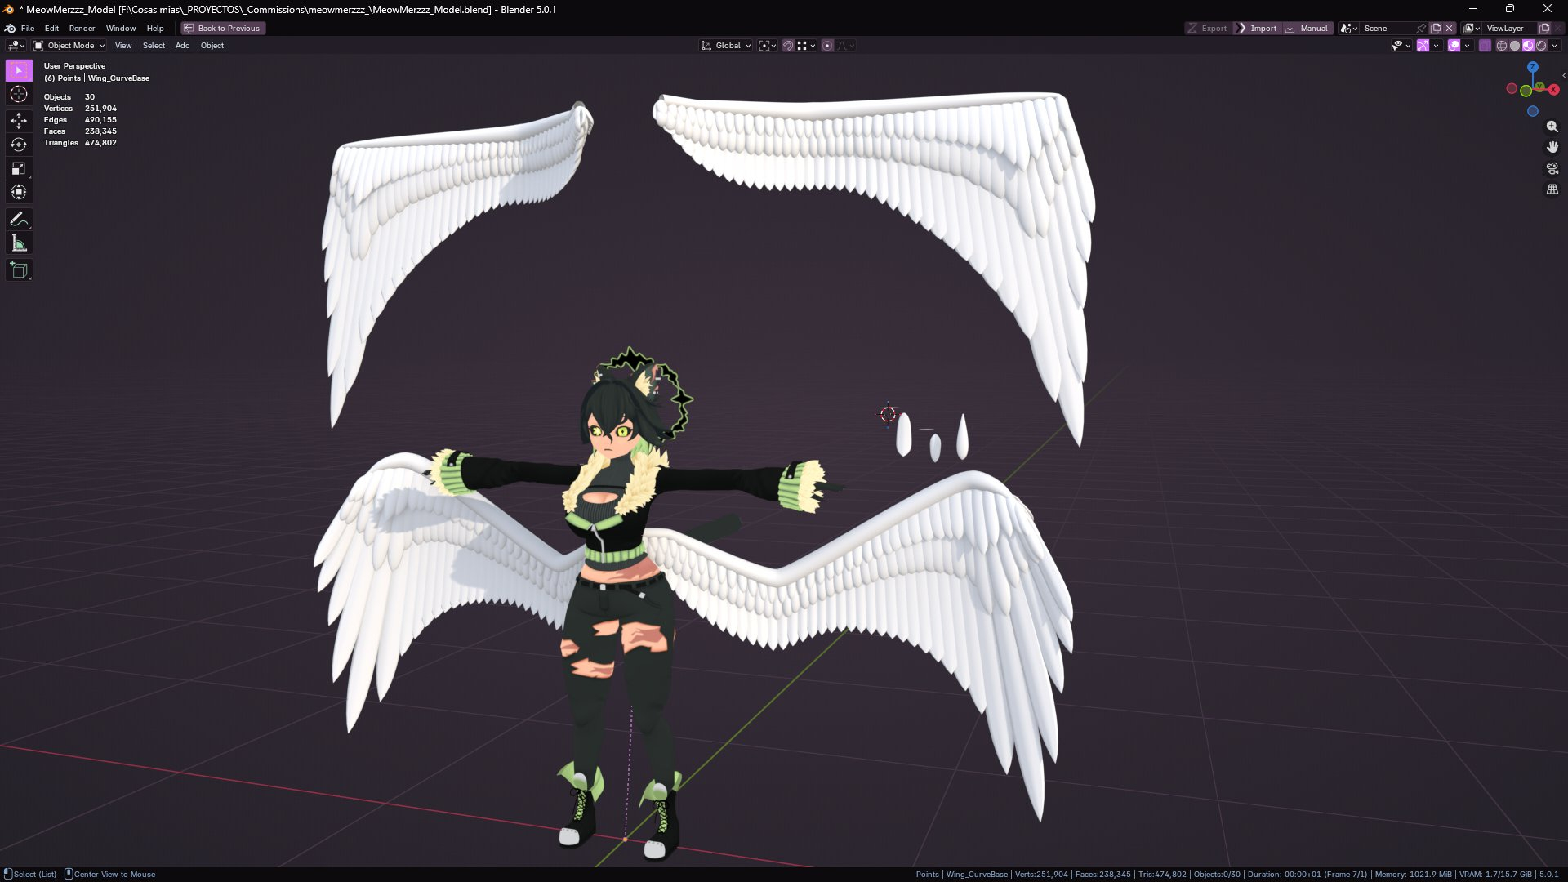Choose the Annotate pencil tool
The image size is (1568, 882).
click(x=19, y=219)
